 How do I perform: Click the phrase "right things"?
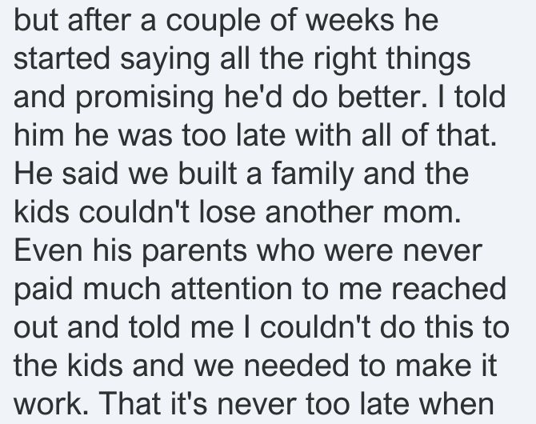pos(392,60)
